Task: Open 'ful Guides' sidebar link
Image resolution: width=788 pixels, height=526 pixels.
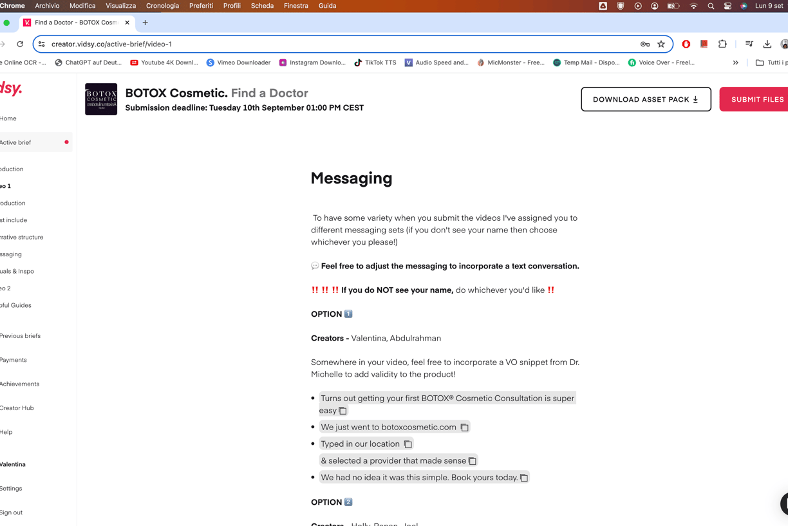Action: pyautogui.click(x=15, y=305)
